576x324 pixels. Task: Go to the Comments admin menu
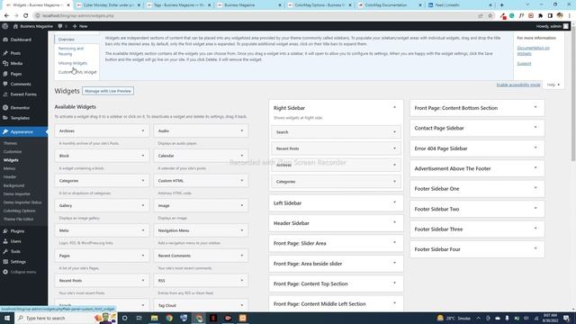pos(21,84)
